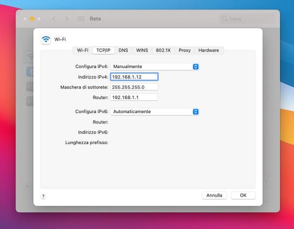Image resolution: width=294 pixels, height=229 pixels.
Task: Open the 802.1X tab
Action: 163,51
